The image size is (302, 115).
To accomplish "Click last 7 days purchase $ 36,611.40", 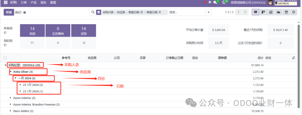I will (280, 30).
